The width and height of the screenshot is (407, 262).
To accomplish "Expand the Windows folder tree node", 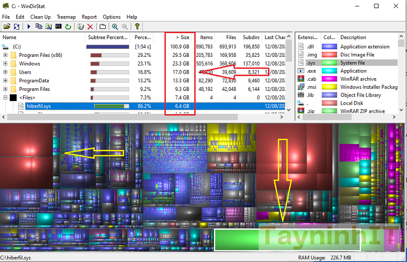I will (x=6, y=63).
